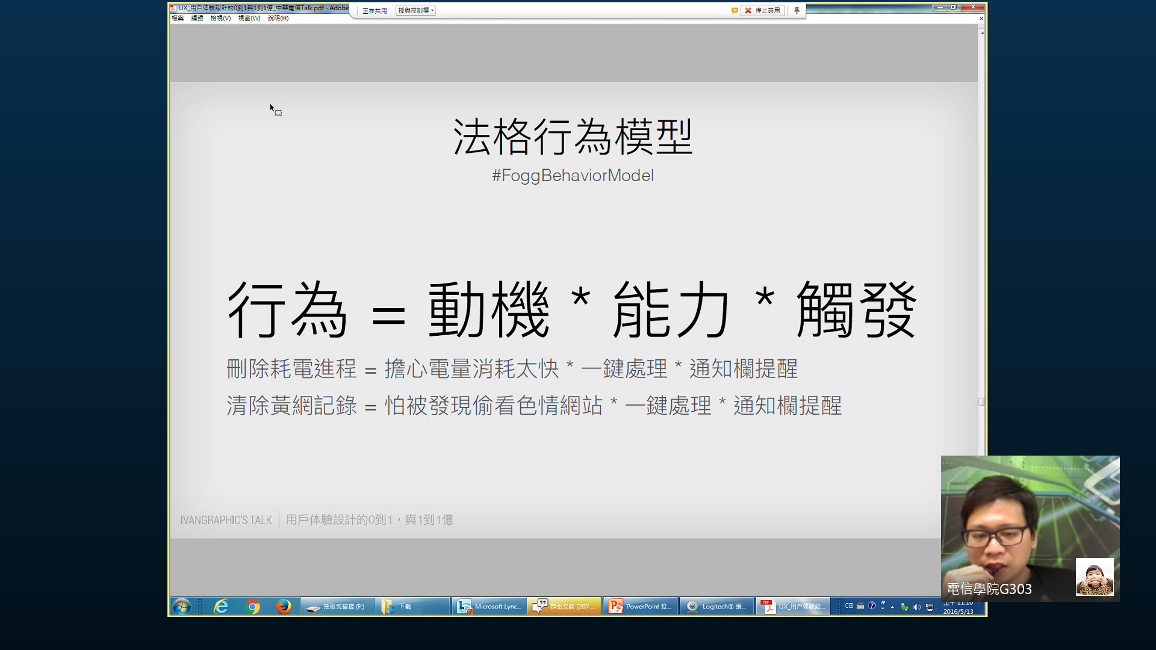Click the vertical scrollbar up arrow
Viewport: 1156px width, 650px height.
coord(982,32)
